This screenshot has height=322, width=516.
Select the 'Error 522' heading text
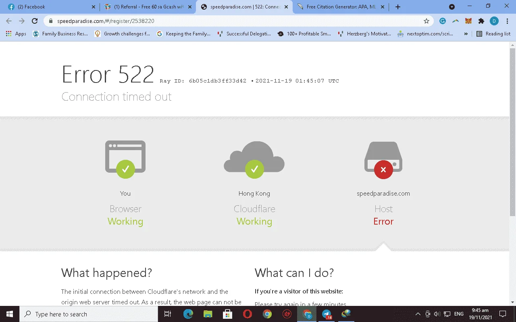click(x=108, y=74)
